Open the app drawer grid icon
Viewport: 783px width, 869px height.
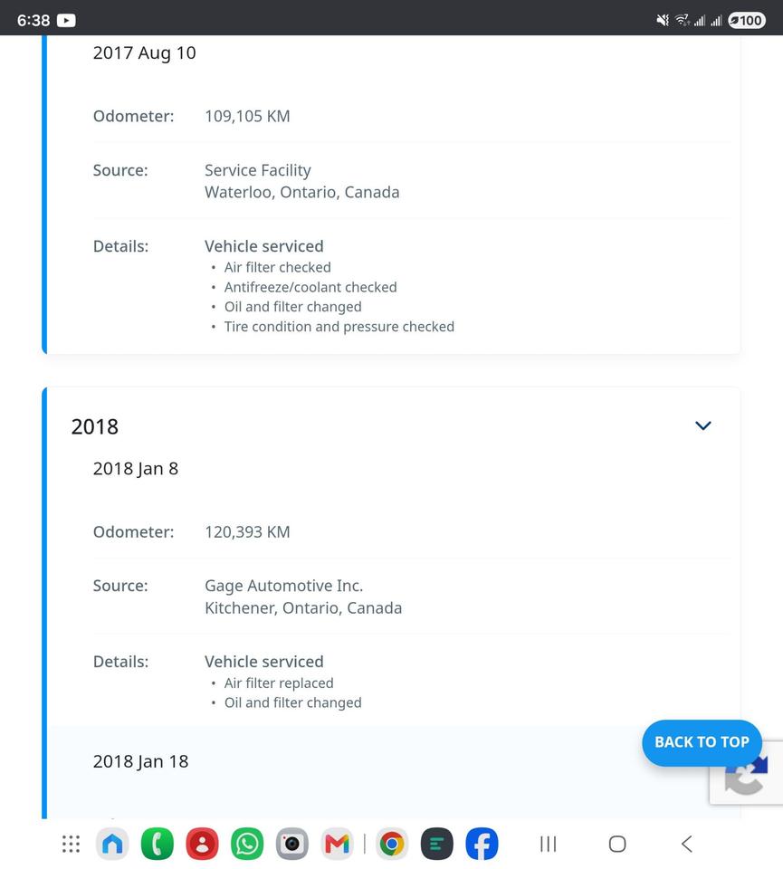(71, 844)
